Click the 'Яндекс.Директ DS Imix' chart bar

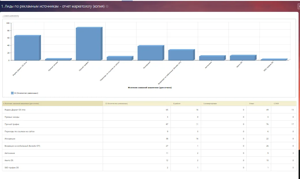pos(27,48)
